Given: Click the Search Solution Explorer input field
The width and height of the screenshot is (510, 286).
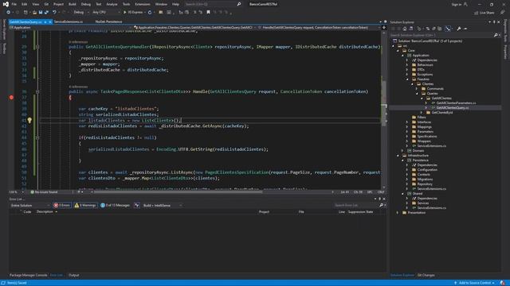Looking at the screenshot, I should [x=441, y=35].
